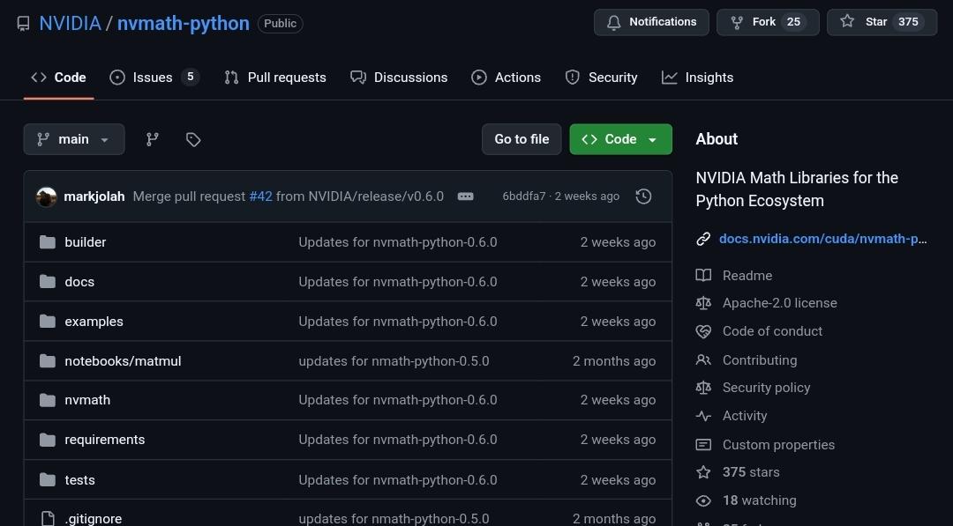Open the Insights tab
This screenshot has height=526, width=953.
click(x=698, y=78)
